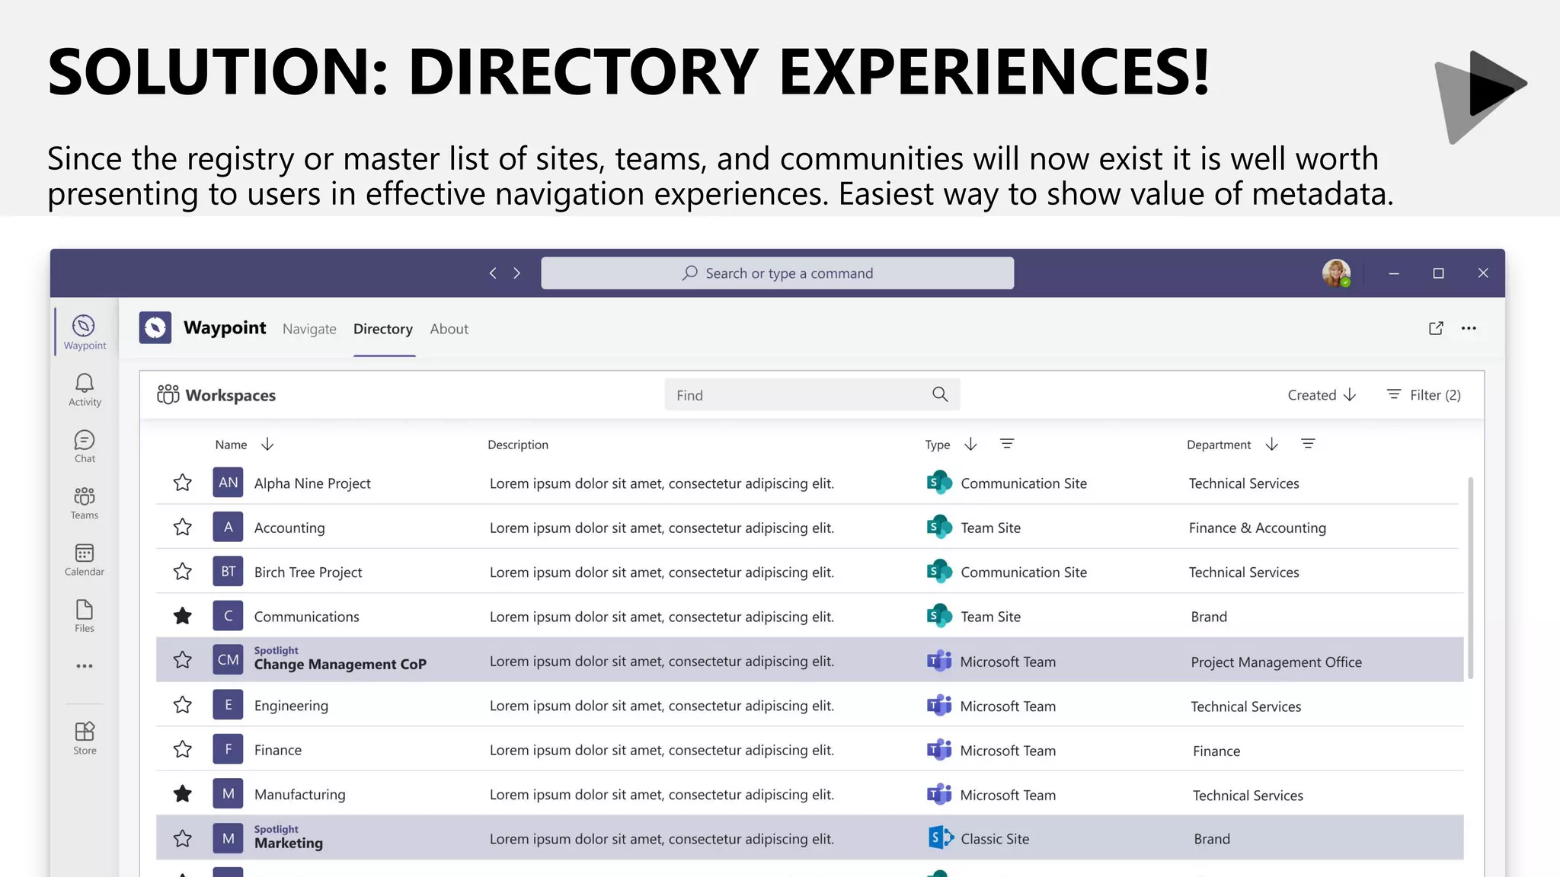Screen dimensions: 1560x877
Task: Click Microsoft Team icon in Engineering row
Action: click(939, 705)
